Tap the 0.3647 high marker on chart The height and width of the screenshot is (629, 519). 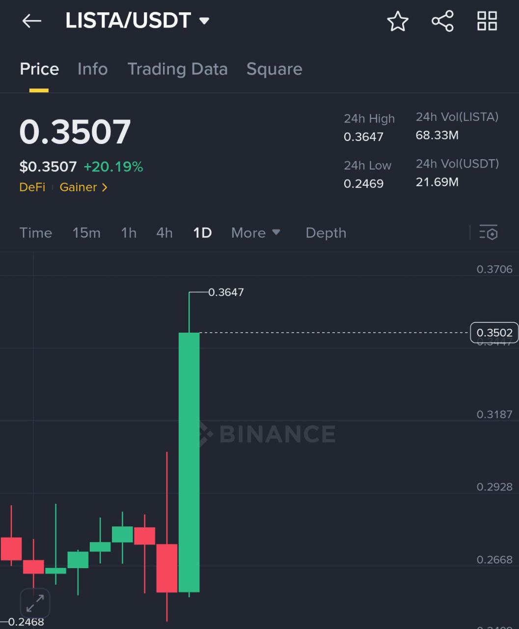pos(226,292)
